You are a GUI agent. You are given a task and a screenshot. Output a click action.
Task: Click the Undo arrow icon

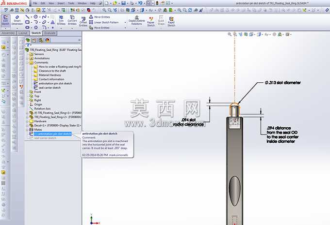tap(140, 3)
